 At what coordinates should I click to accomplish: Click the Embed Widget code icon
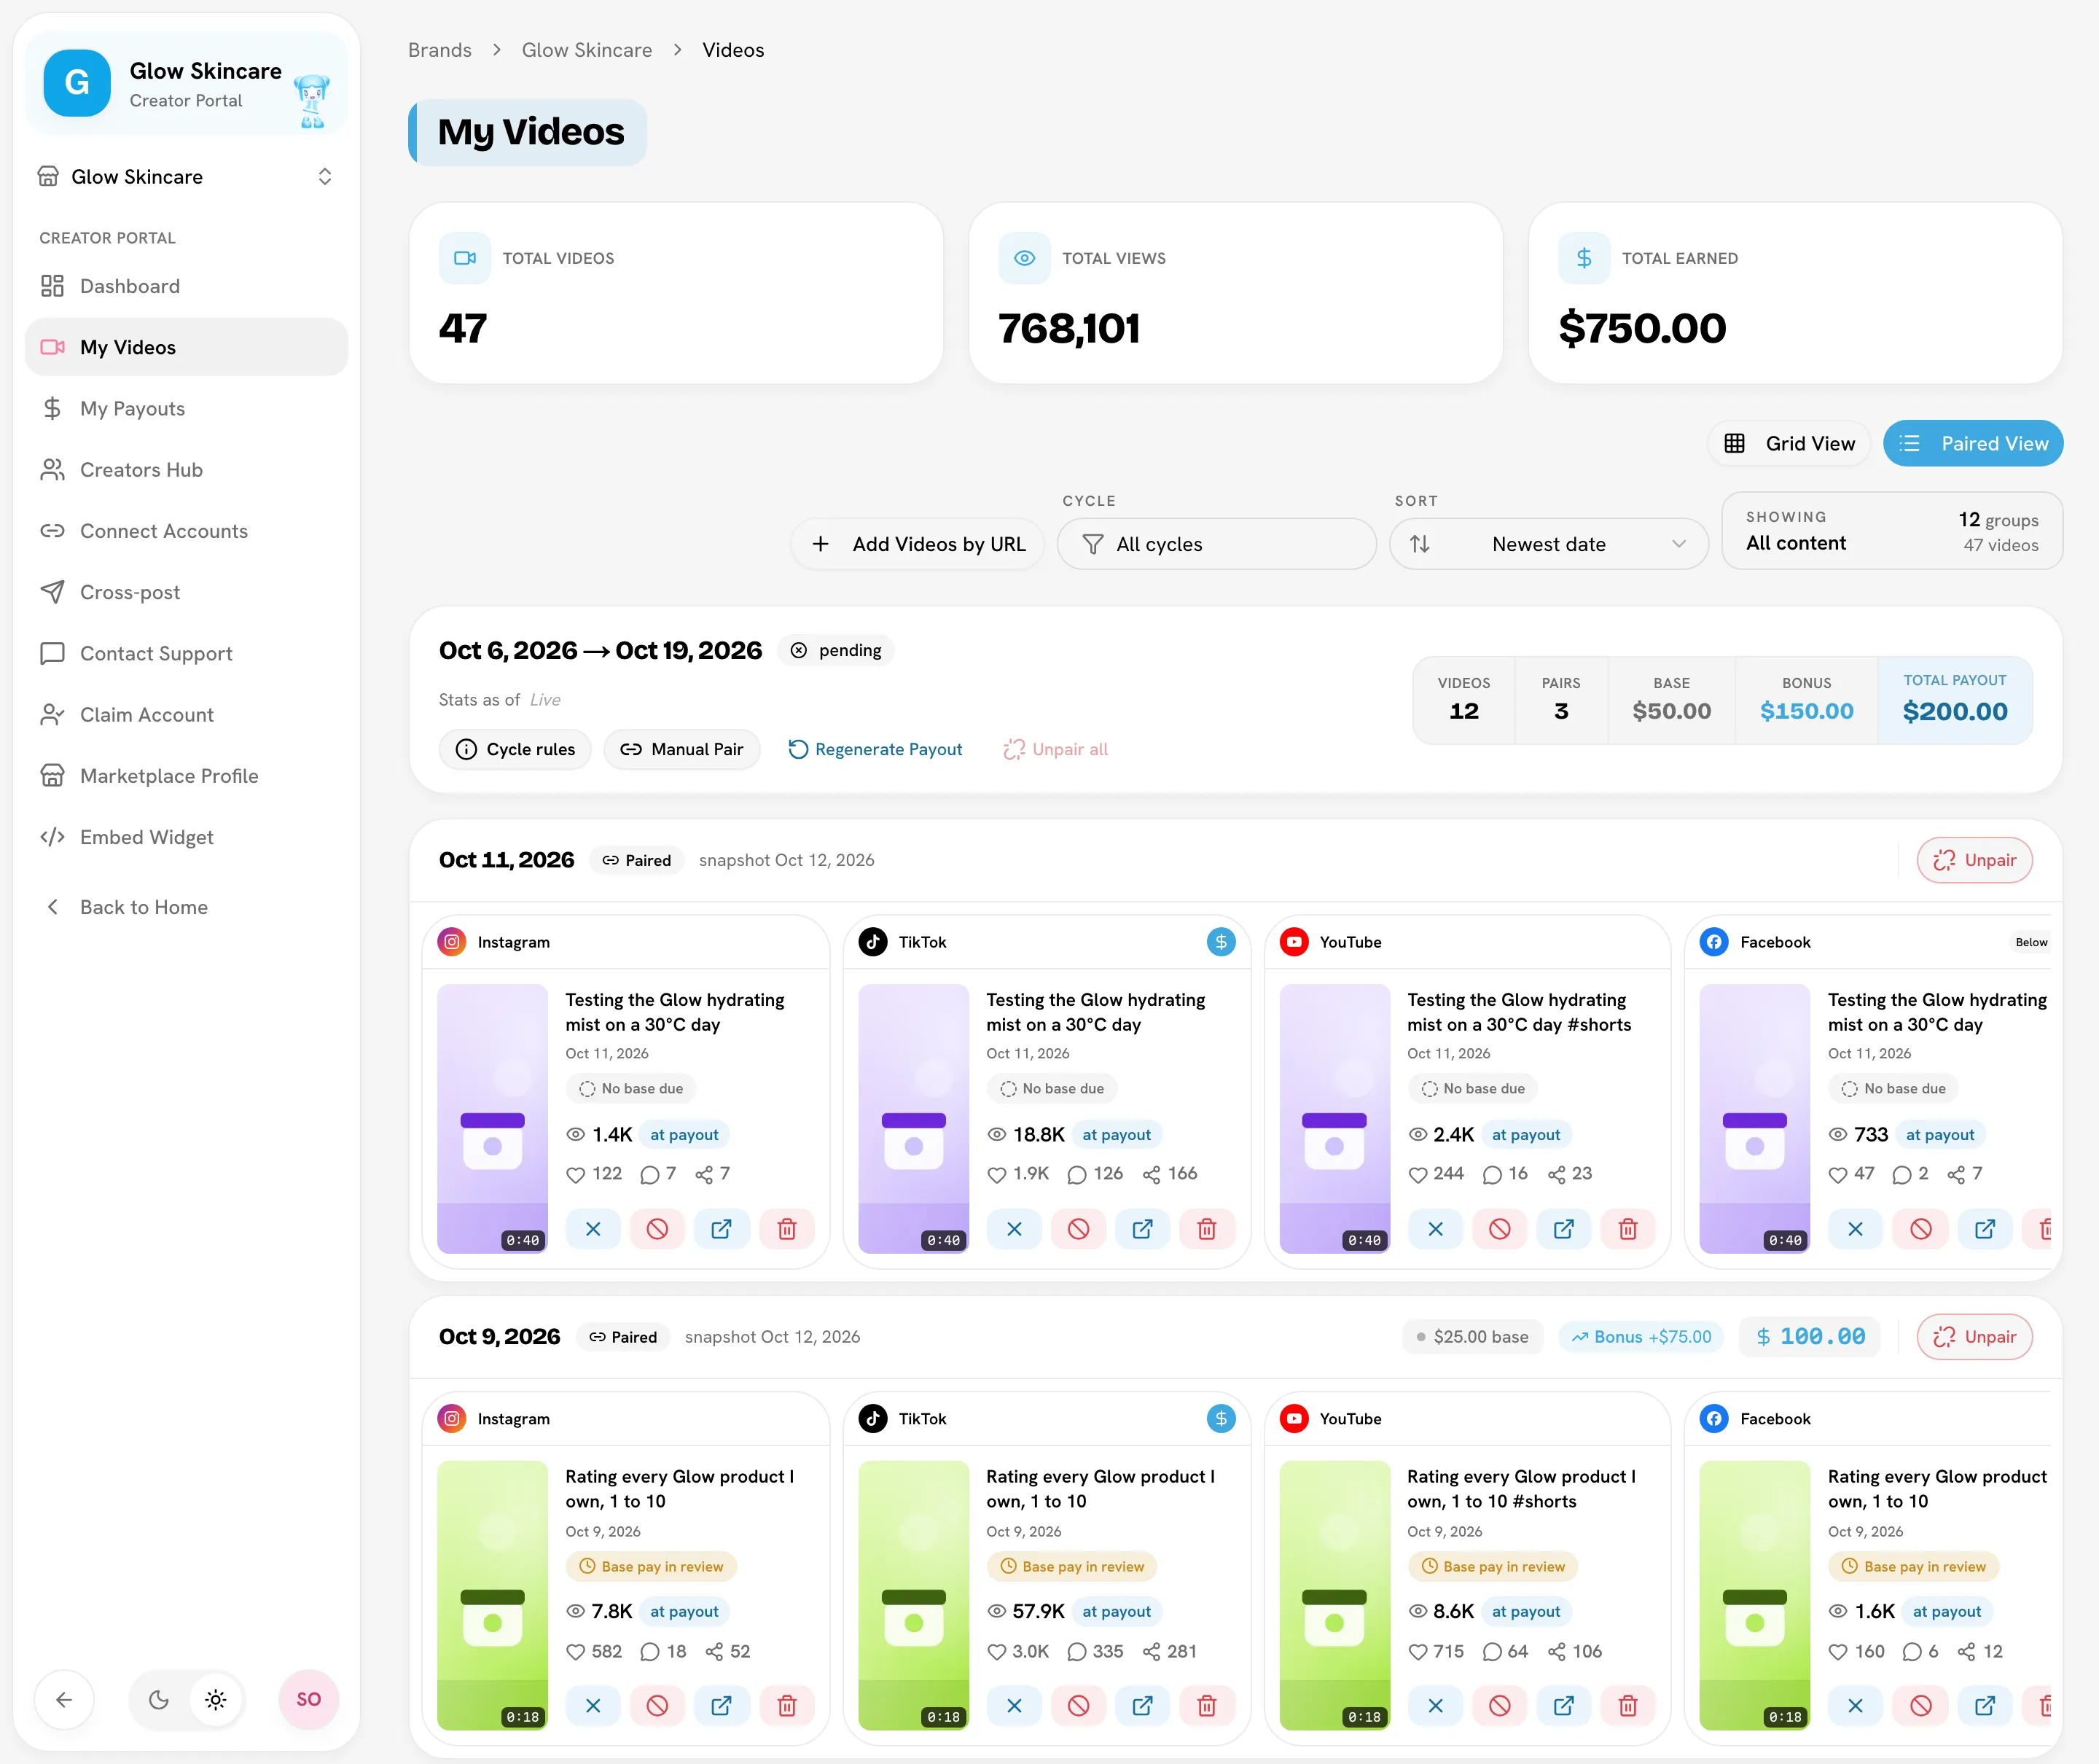(52, 837)
